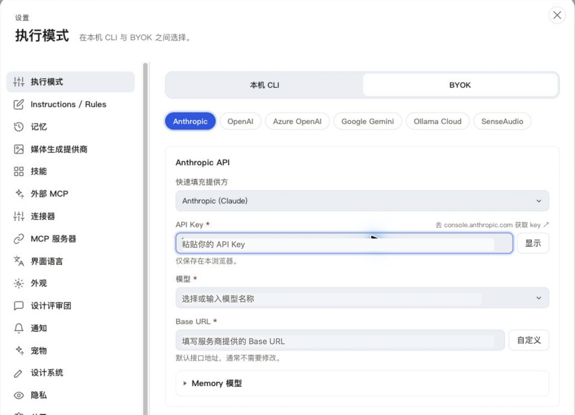Open the console.anthropic.com 获取 key link
575x415 pixels.
coord(492,225)
